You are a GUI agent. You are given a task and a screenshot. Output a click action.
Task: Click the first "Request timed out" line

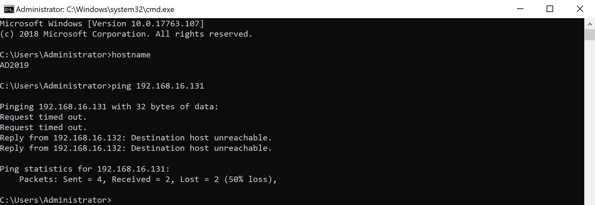click(x=44, y=117)
